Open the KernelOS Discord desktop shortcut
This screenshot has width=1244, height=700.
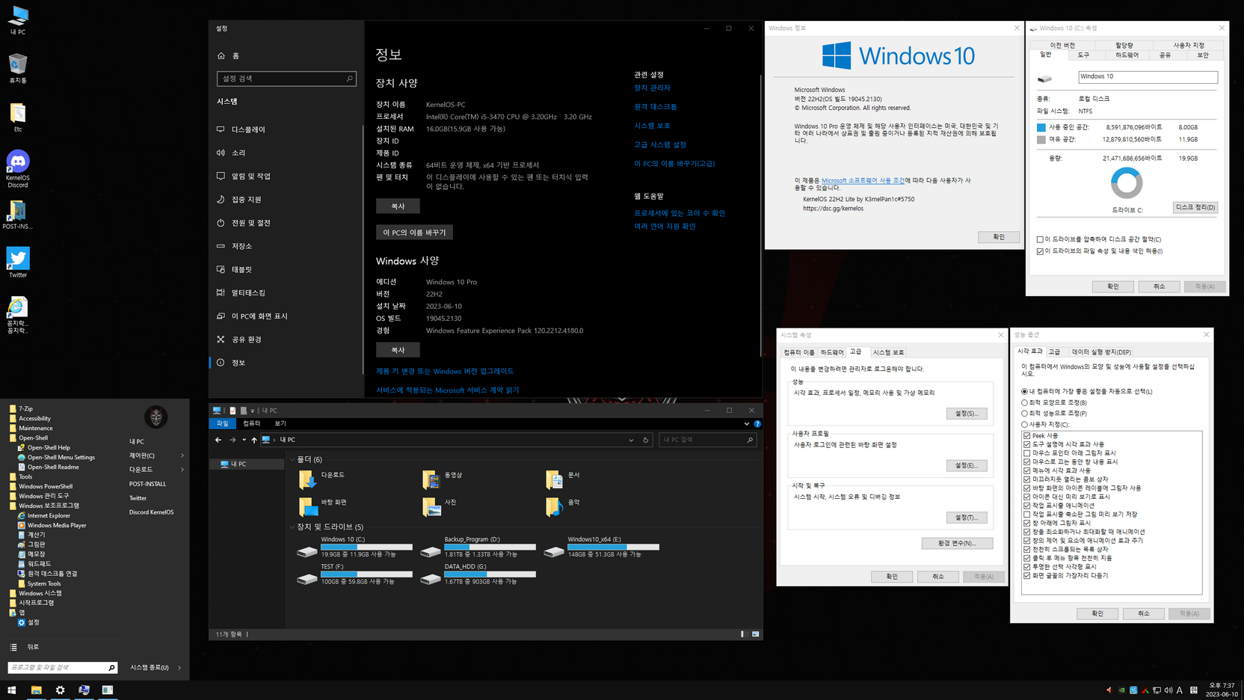coord(18,168)
